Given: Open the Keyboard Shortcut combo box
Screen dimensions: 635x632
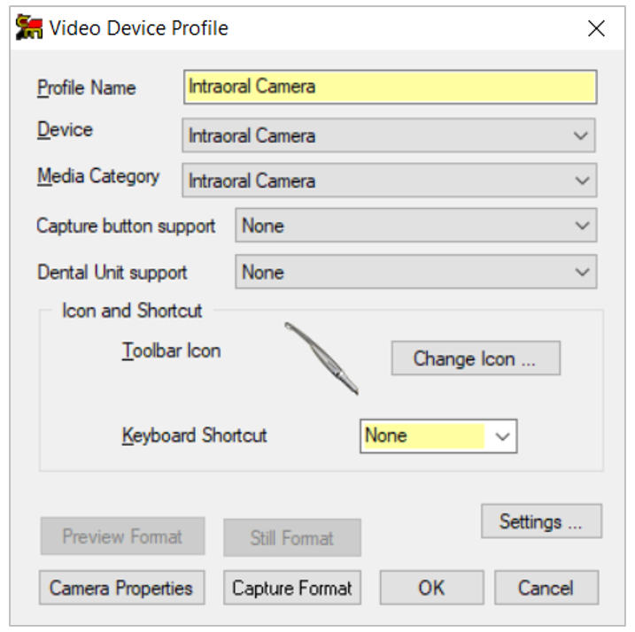Looking at the screenshot, I should (503, 435).
